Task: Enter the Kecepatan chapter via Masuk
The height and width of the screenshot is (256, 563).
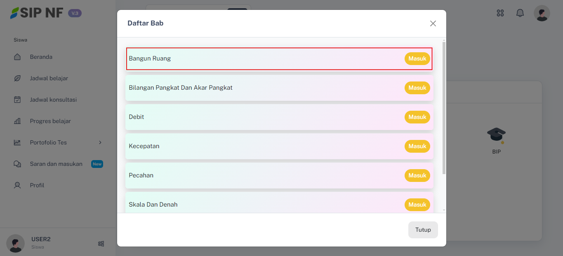Action: (417, 146)
